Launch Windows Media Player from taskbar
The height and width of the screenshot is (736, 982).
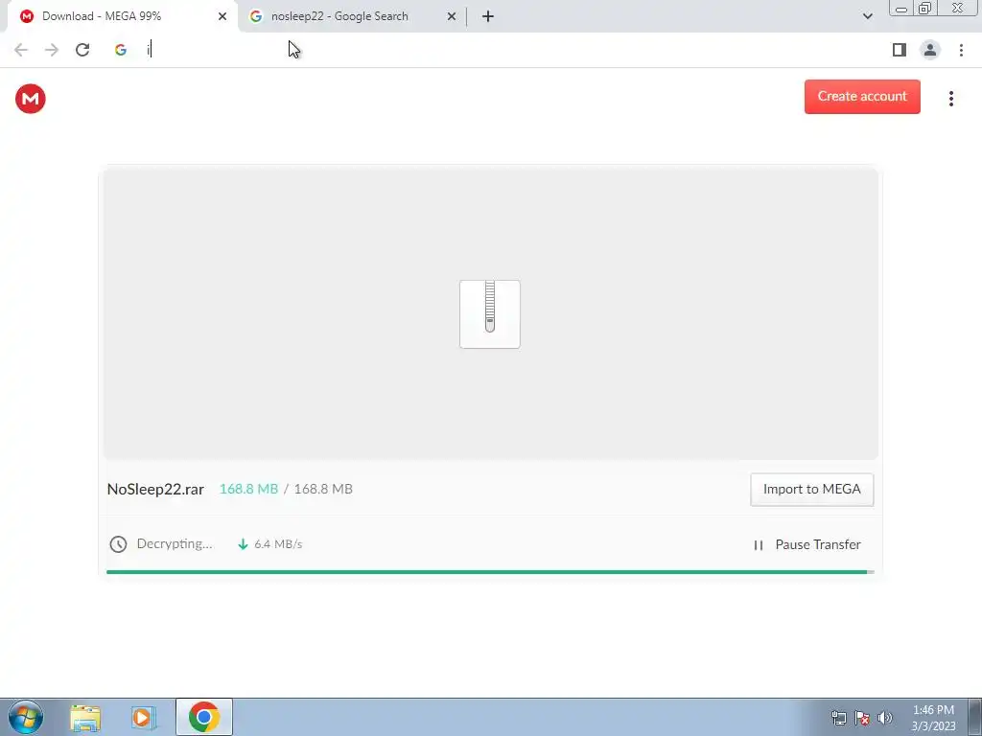coord(143,717)
